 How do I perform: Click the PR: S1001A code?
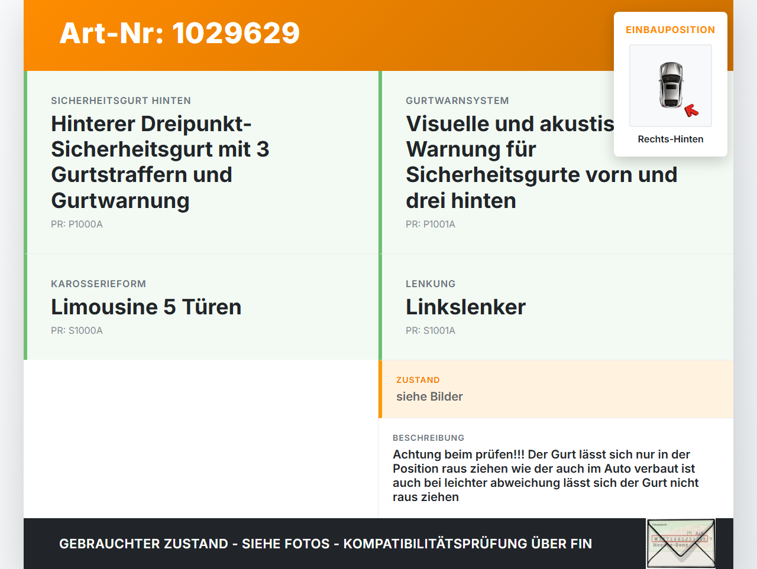point(431,330)
